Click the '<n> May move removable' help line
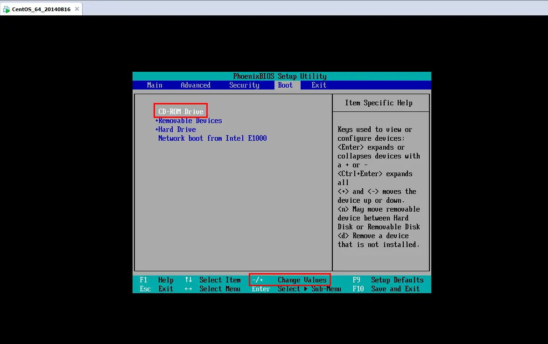This screenshot has height=344, width=548. (379, 209)
